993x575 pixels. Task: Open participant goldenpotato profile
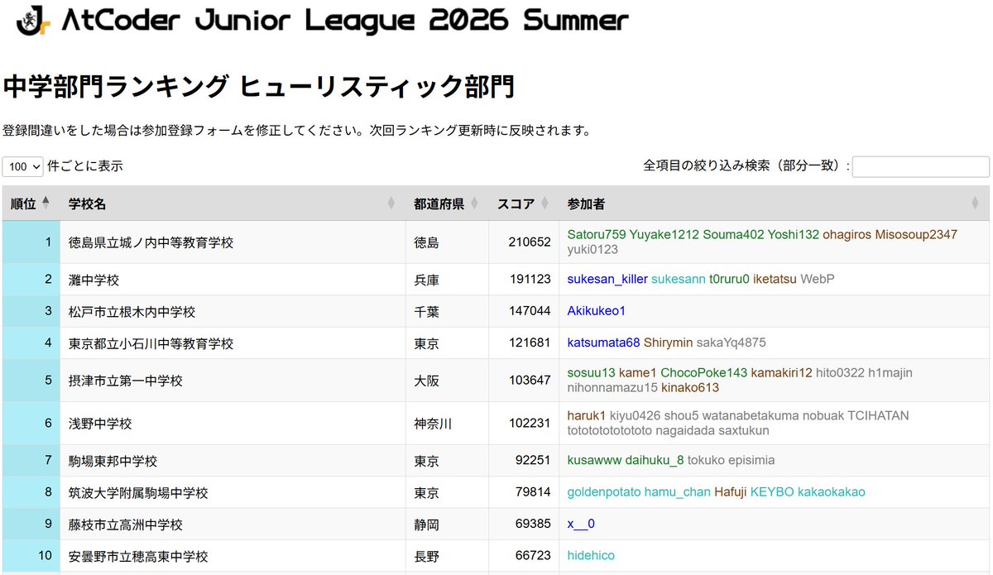[604, 492]
